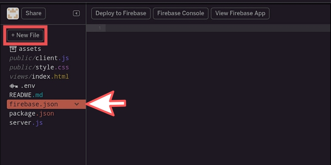Open the .env file
Viewport: 331px width, 165px height.
(x=28, y=86)
